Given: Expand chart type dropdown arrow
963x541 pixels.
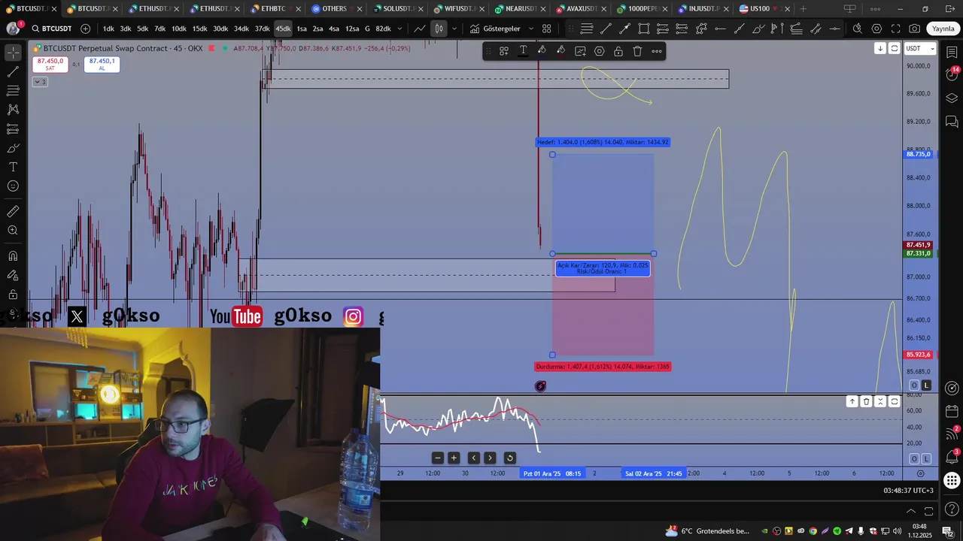Looking at the screenshot, I should click(454, 29).
